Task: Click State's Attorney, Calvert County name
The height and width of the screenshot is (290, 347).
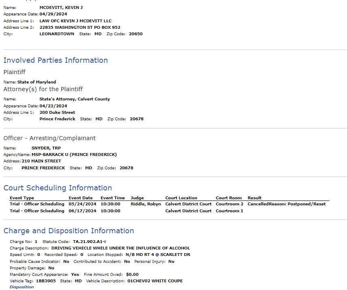Action: (75, 99)
